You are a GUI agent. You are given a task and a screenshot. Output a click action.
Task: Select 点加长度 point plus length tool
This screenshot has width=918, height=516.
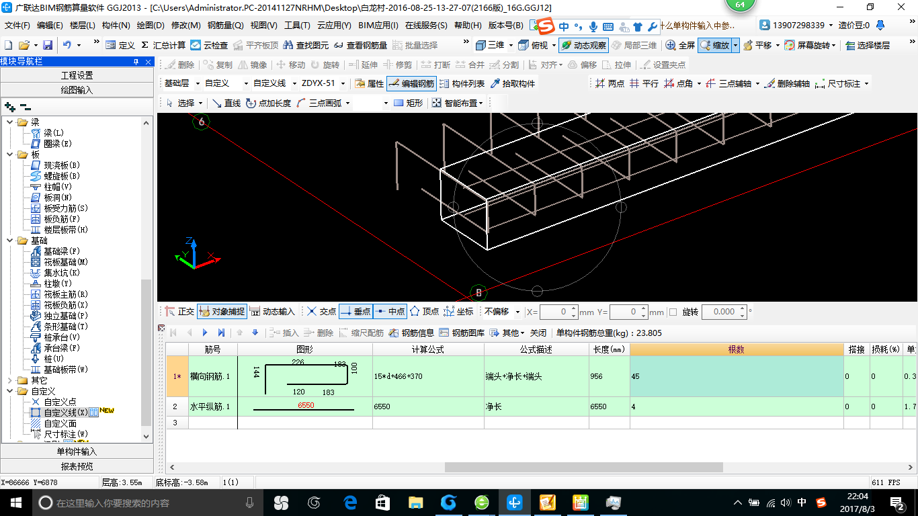[x=268, y=103]
